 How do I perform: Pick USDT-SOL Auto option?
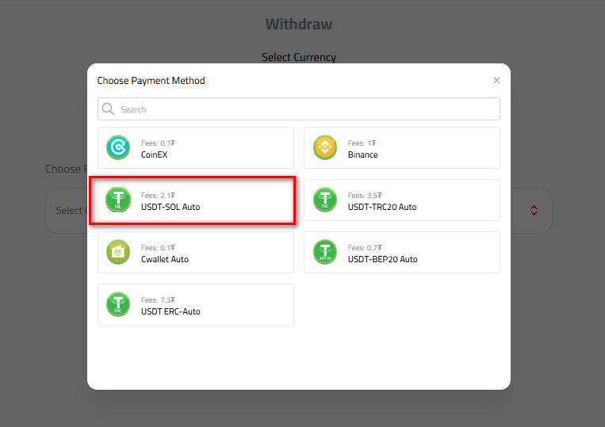click(196, 200)
